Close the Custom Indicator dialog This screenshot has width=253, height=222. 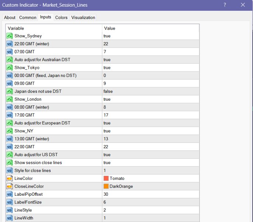coord(243,5)
